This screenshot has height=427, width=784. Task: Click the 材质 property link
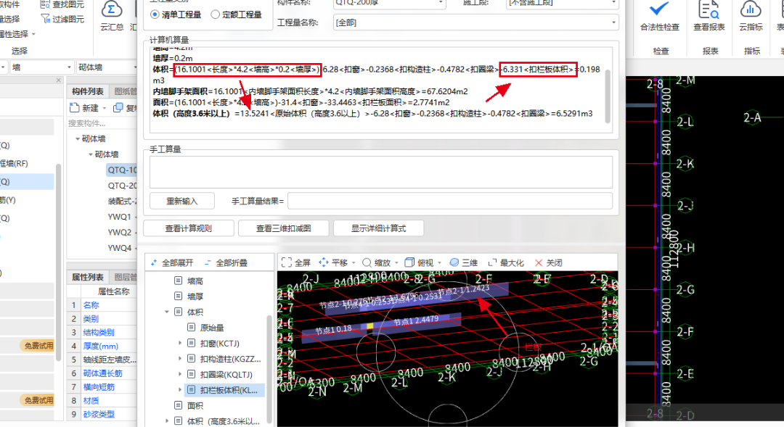[x=91, y=400]
